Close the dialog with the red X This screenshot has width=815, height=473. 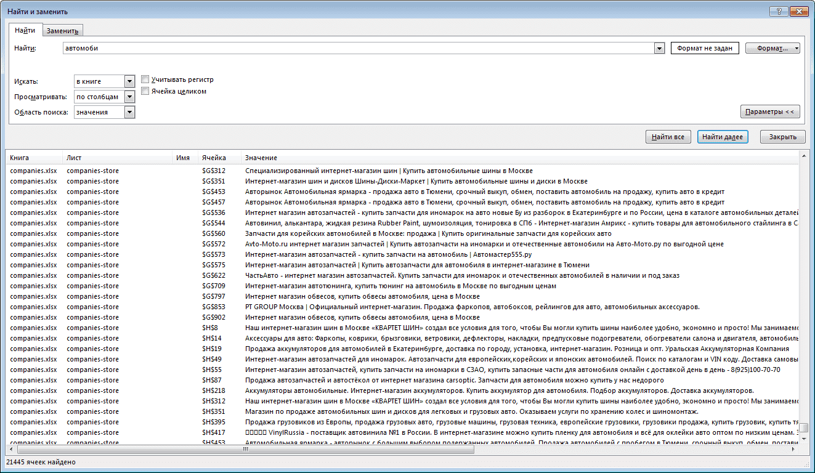(799, 11)
